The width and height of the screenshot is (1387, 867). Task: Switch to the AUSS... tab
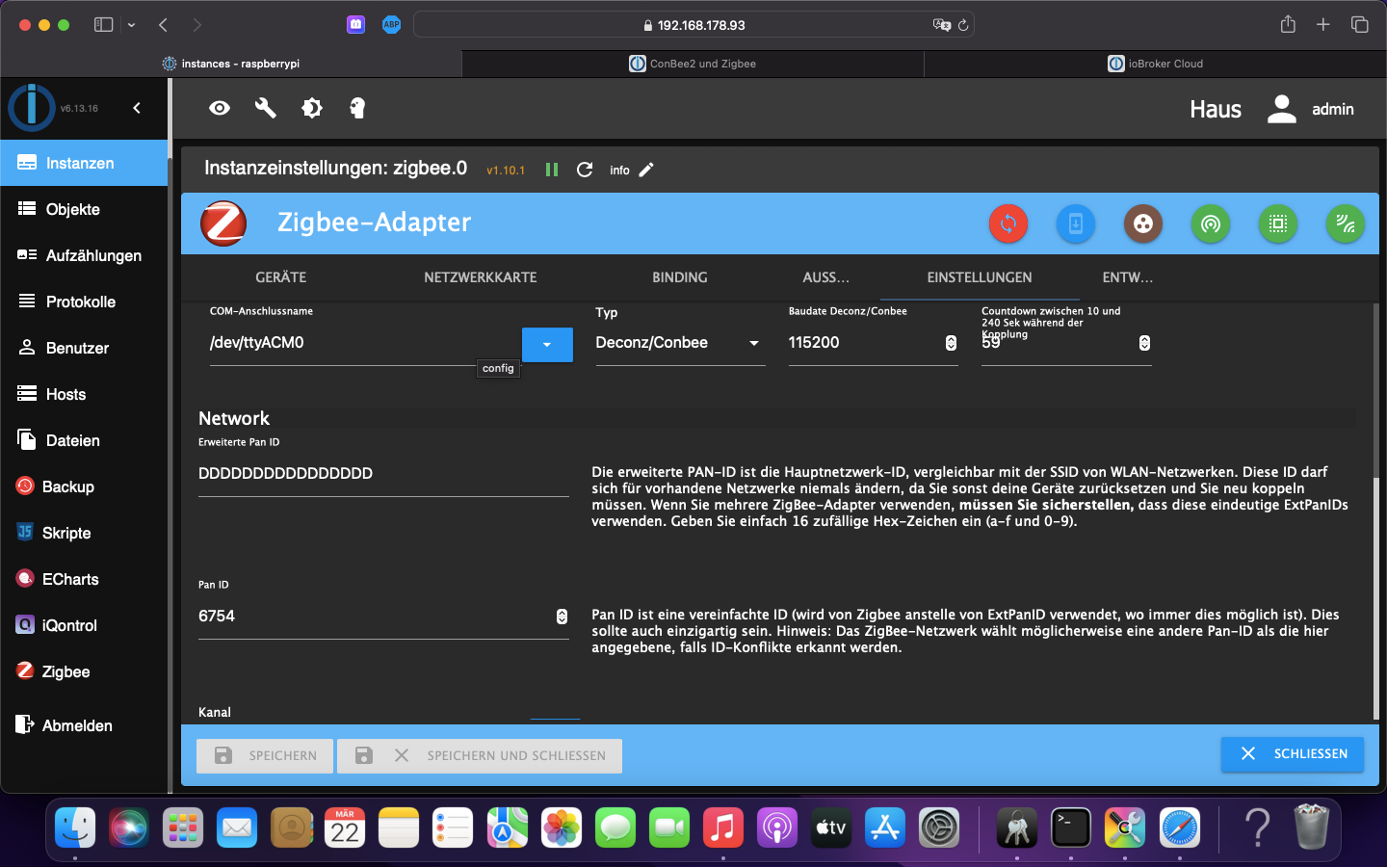click(825, 277)
